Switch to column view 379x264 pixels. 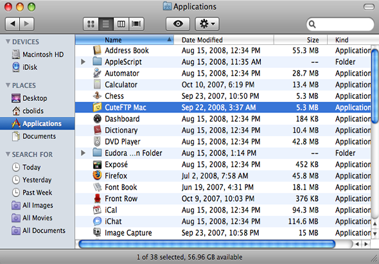tap(121, 24)
